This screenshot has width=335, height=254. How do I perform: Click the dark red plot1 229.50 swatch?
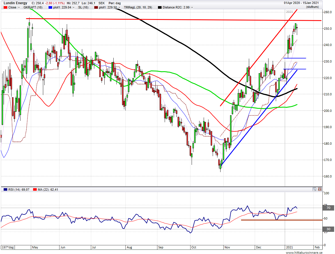click(96, 8)
